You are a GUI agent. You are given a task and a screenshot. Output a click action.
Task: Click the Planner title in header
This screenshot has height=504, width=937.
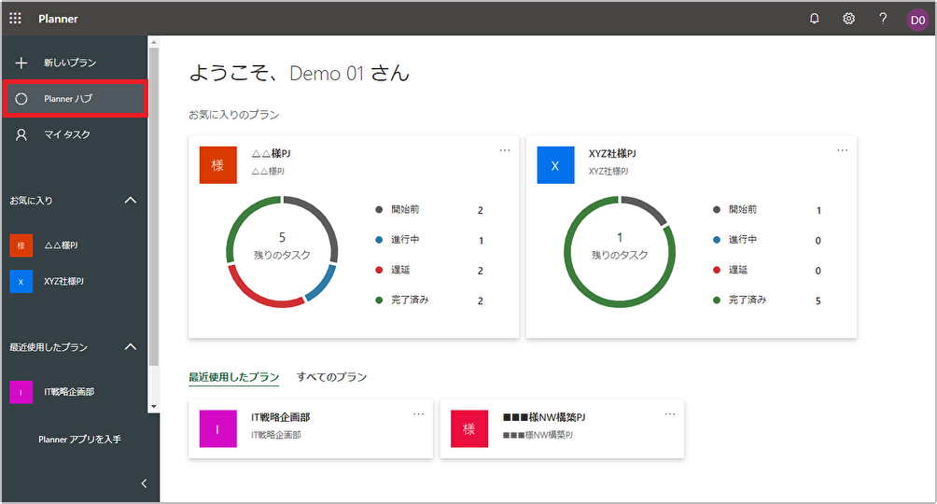click(58, 19)
